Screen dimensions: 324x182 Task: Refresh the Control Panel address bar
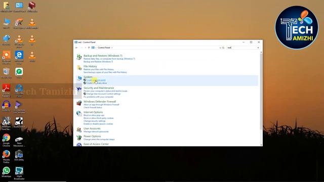point(223,48)
